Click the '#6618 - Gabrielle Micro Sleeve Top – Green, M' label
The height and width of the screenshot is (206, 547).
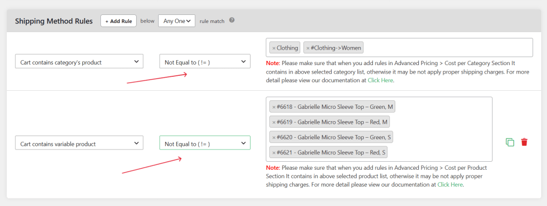(335, 107)
